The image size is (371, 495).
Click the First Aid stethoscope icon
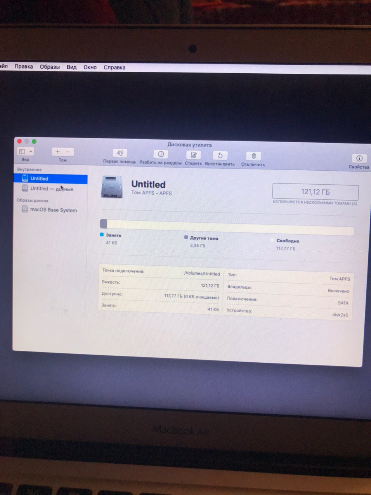120,154
